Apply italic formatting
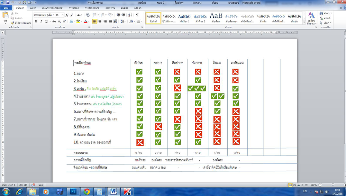Viewport: 346px width, 196px height. (x=41, y=21)
